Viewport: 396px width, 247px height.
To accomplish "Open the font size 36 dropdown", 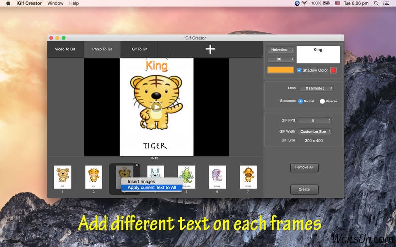I will (281, 59).
